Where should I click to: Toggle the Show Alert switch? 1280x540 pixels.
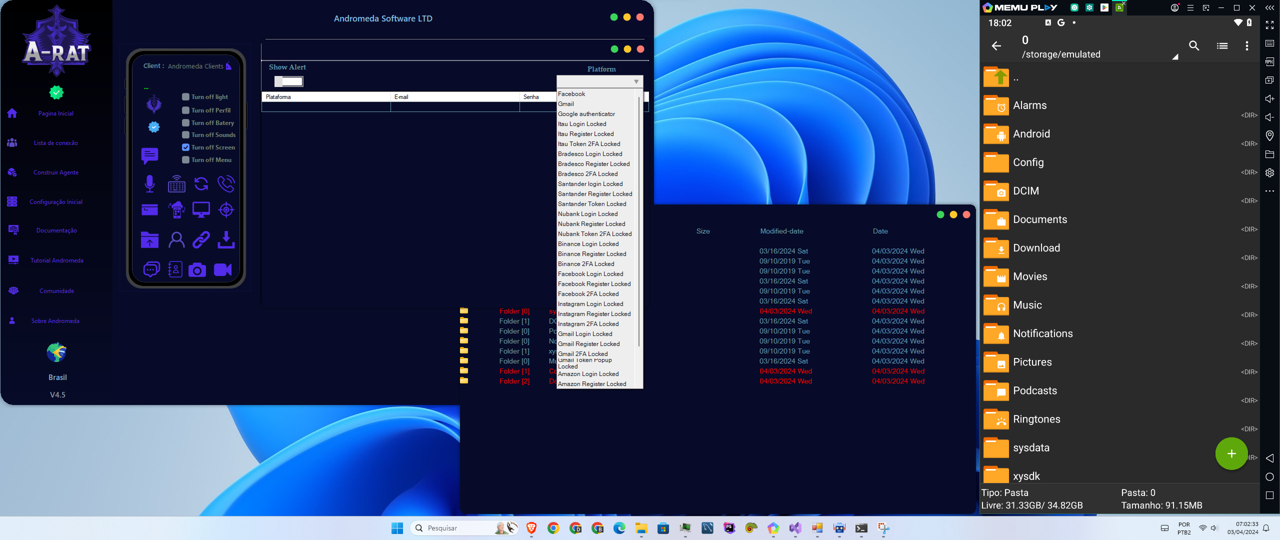(x=288, y=81)
